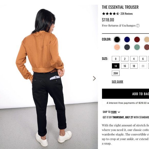Choose the navy blue color swatch
The image size is (149, 149).
click(x=127, y=40)
